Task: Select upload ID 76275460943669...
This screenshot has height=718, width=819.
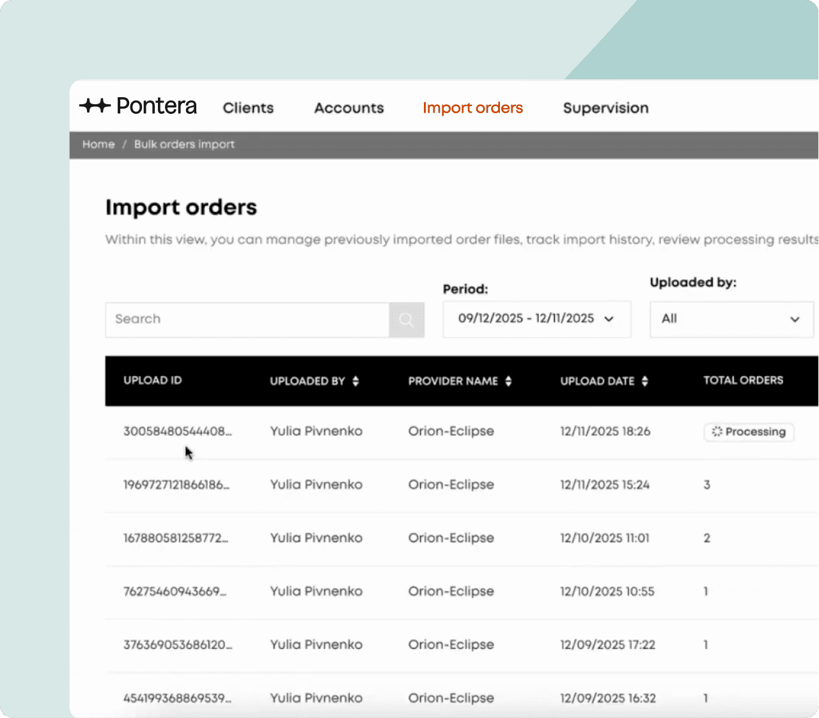Action: click(x=175, y=591)
